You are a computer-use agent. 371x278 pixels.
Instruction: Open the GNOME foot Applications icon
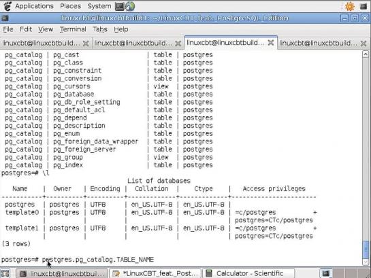7,6
